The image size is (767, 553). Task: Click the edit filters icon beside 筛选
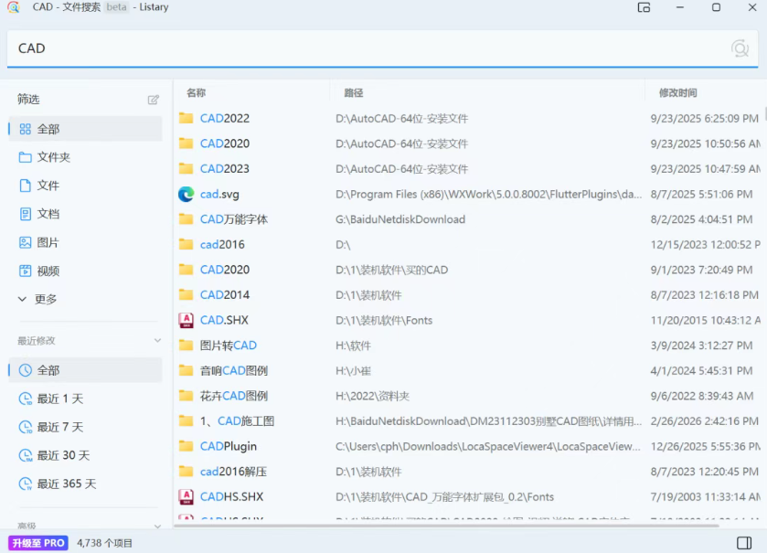point(154,100)
